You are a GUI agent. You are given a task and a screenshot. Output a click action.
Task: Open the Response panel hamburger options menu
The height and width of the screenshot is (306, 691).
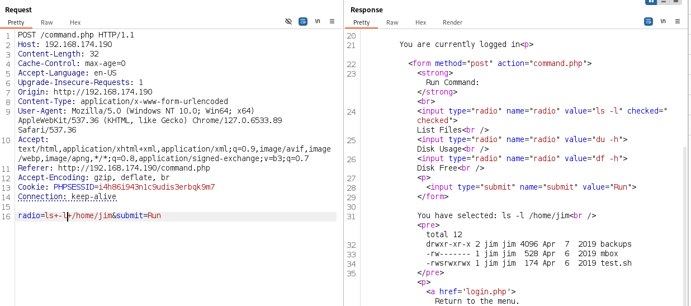point(678,21)
